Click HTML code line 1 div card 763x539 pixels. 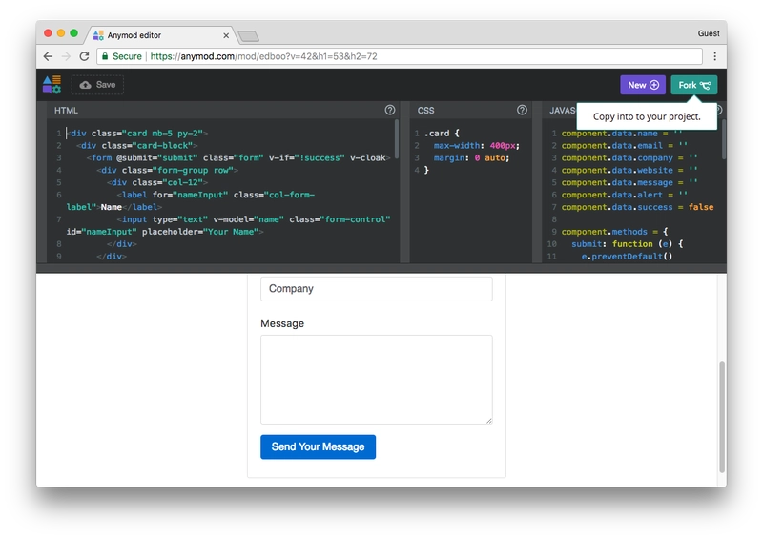click(137, 133)
